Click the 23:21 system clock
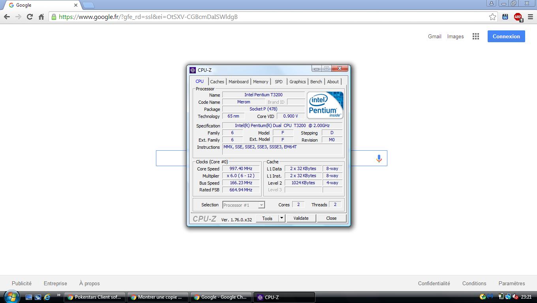Image resolution: width=537 pixels, height=303 pixels. (x=526, y=297)
